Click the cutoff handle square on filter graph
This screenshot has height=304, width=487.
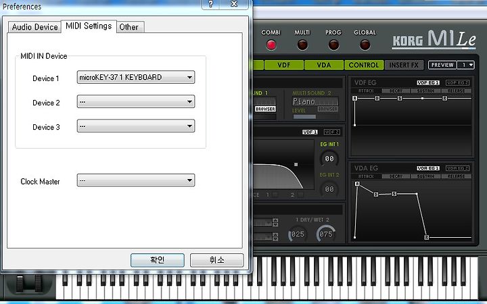296,164
